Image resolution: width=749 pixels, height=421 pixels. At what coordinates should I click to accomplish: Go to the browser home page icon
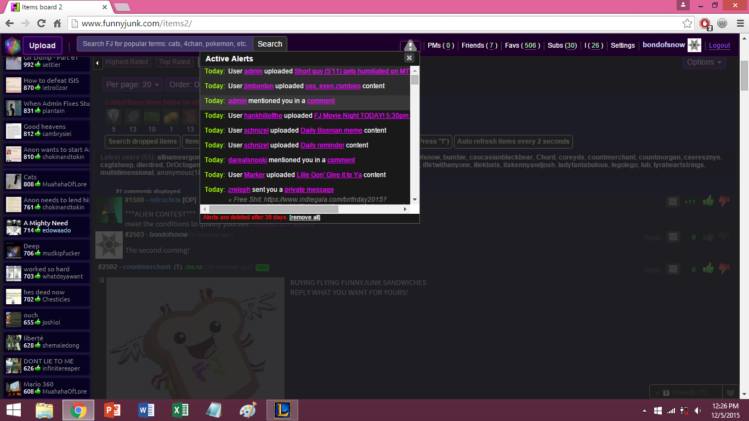[x=57, y=24]
